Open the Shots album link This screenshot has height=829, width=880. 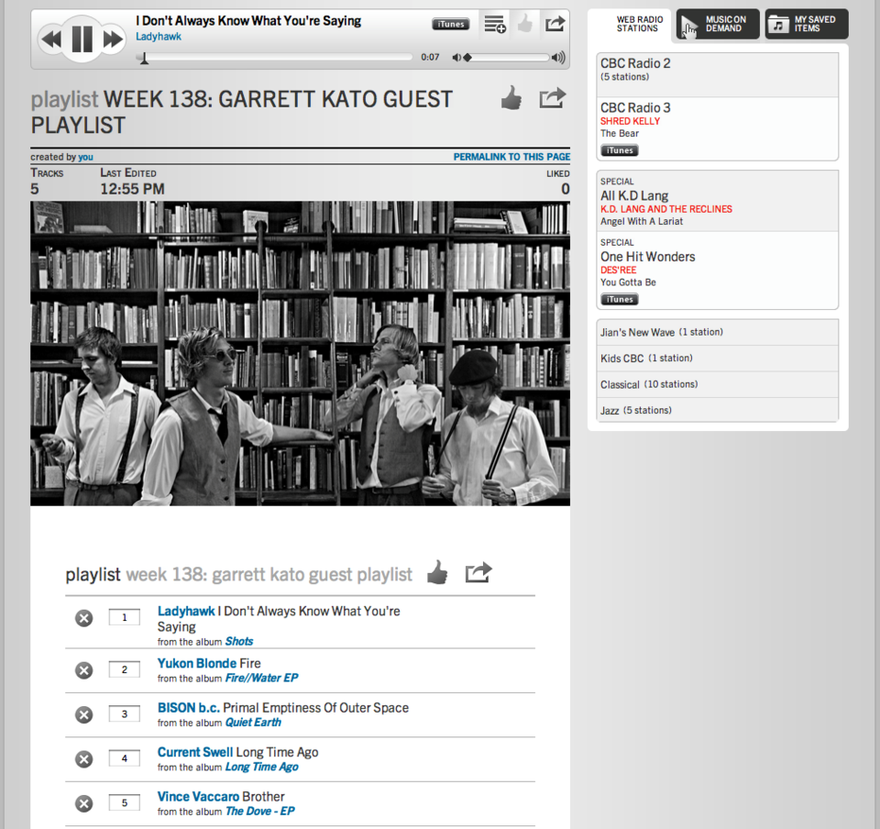(x=239, y=642)
